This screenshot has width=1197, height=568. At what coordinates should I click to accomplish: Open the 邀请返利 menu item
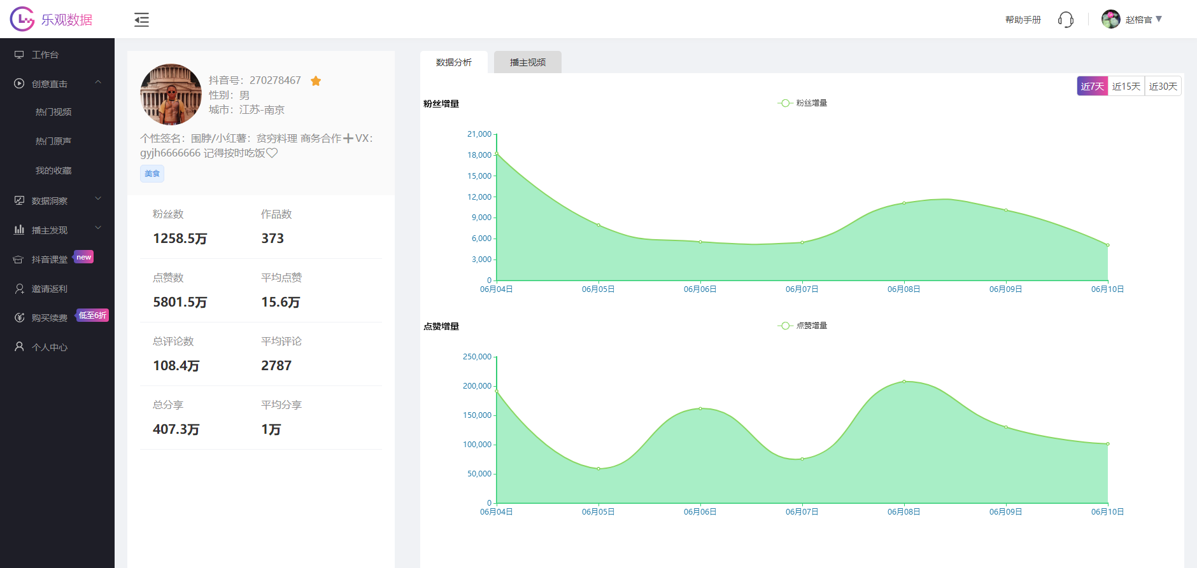tap(57, 289)
